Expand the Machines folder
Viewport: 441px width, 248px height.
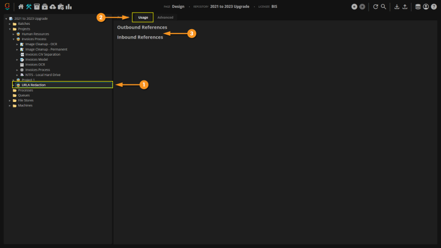pos(10,105)
